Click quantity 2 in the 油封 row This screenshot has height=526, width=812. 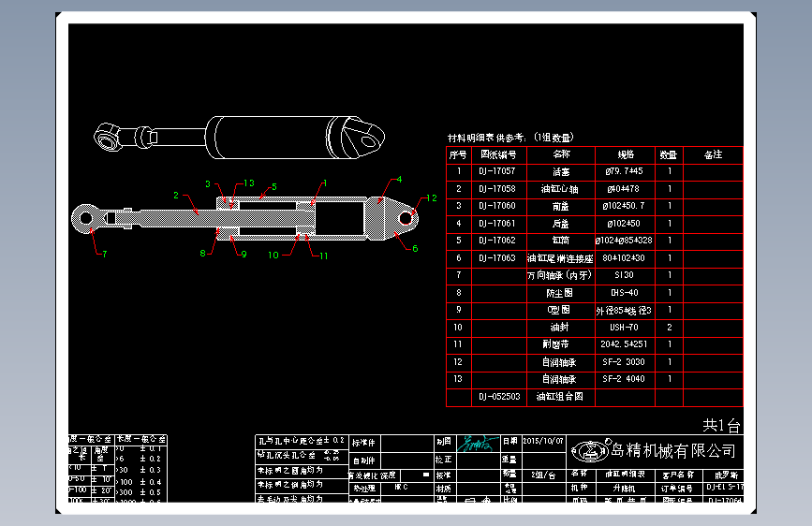coord(670,328)
